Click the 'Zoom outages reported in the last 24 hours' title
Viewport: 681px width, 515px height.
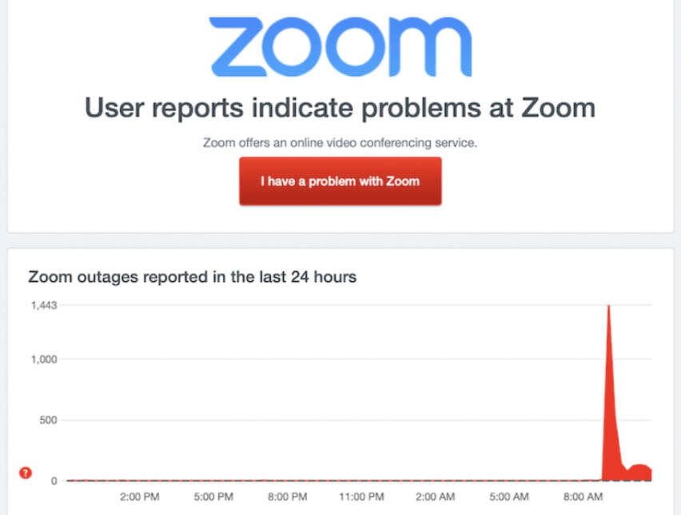(x=192, y=277)
